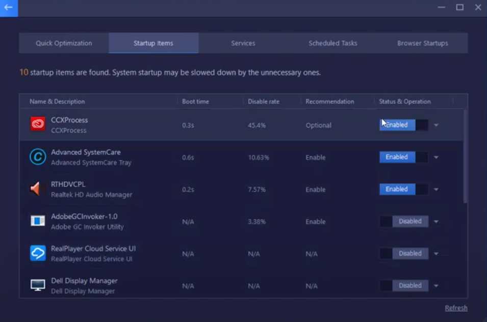Click the 10.63% disable rate value
The image size is (487, 322).
pyautogui.click(x=259, y=157)
